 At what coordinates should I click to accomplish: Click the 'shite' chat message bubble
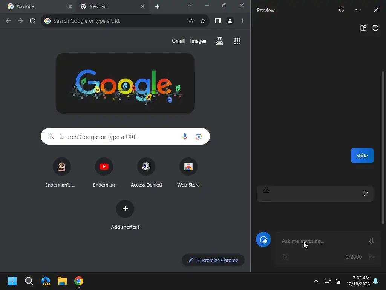pos(362,156)
